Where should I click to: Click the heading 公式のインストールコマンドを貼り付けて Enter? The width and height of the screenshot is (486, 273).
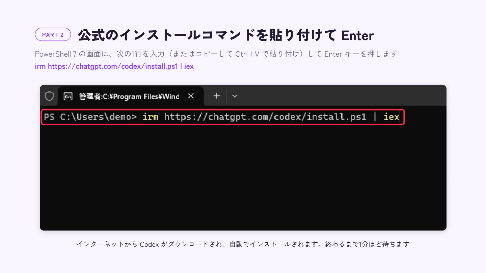(x=226, y=35)
